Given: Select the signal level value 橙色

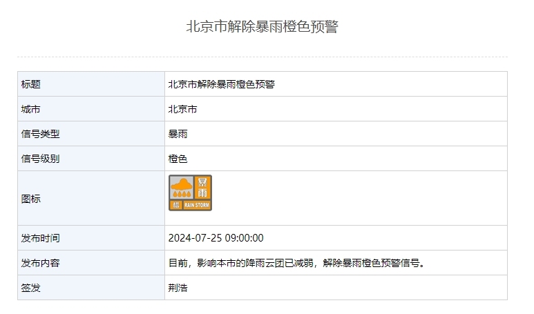Looking at the screenshot, I should (178, 159).
